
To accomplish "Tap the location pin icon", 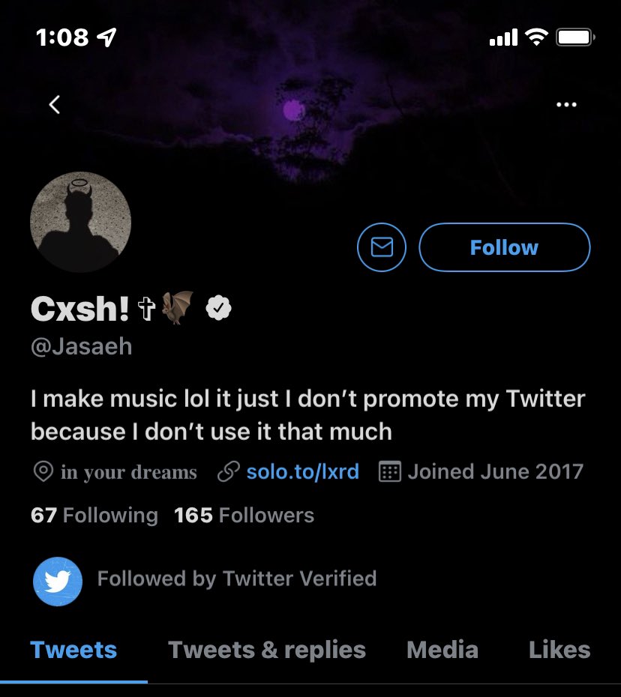I will point(43,472).
